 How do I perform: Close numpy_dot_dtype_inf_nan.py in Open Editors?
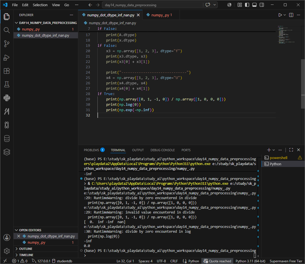[x=19, y=236]
